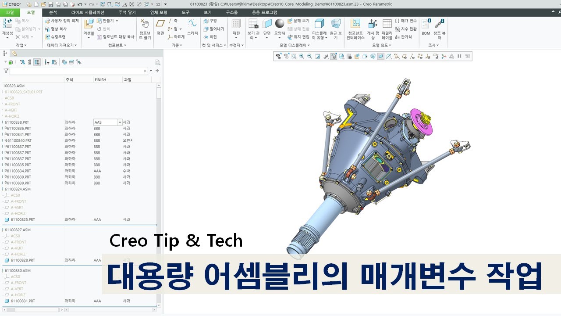The image size is (561, 316).
Task: Expand the 컷 및 서피스 group dropdown
Action: (x=214, y=45)
